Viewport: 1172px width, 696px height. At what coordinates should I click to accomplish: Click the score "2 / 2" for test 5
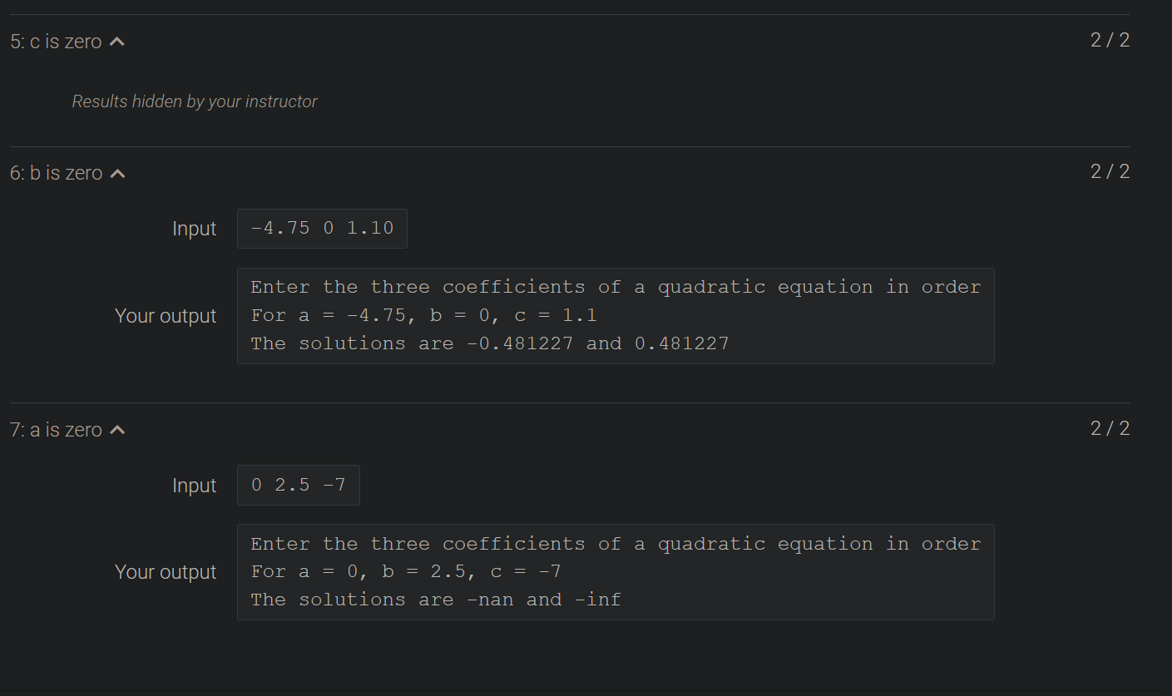[x=1110, y=39]
